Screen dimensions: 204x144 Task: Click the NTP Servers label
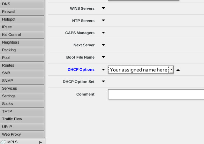coord(83,21)
